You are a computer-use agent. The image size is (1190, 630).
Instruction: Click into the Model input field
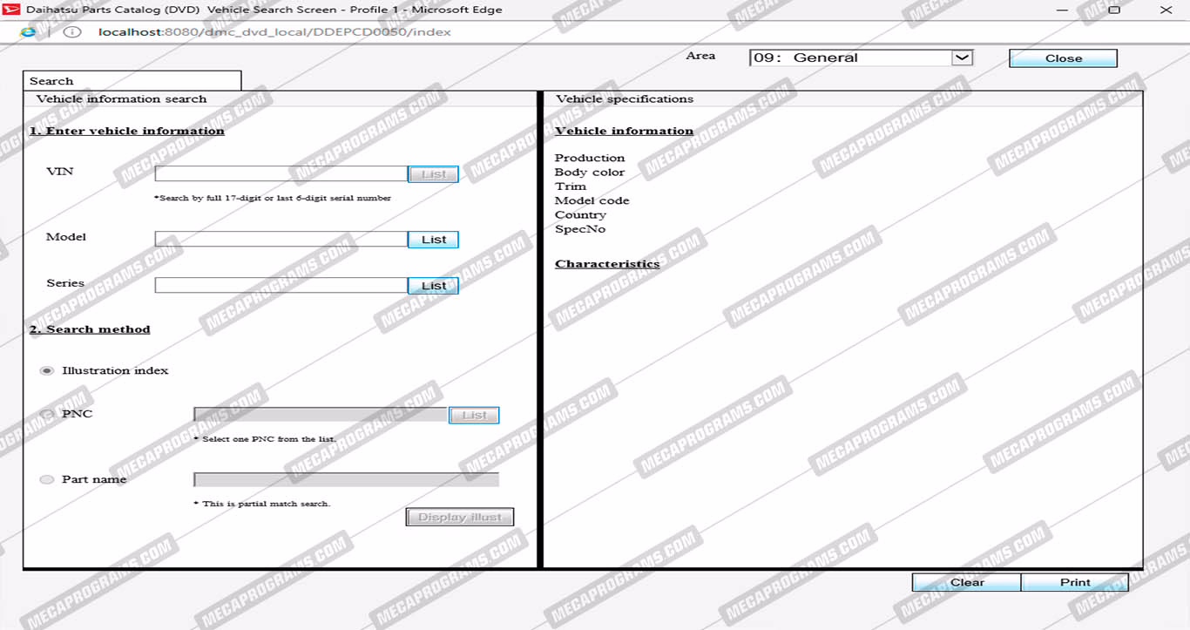(281, 239)
